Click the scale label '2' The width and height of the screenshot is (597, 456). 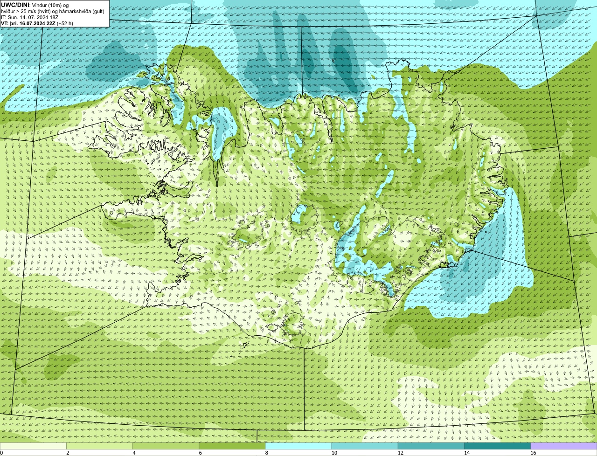coord(68,453)
